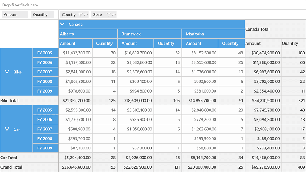This screenshot has height=172, width=306.
Task: Click the Country field filter icon
Action: (x=80, y=14)
